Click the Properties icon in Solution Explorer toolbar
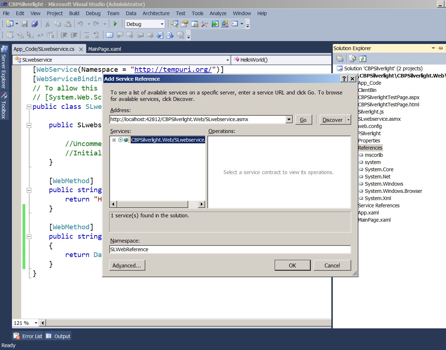 pos(339,58)
